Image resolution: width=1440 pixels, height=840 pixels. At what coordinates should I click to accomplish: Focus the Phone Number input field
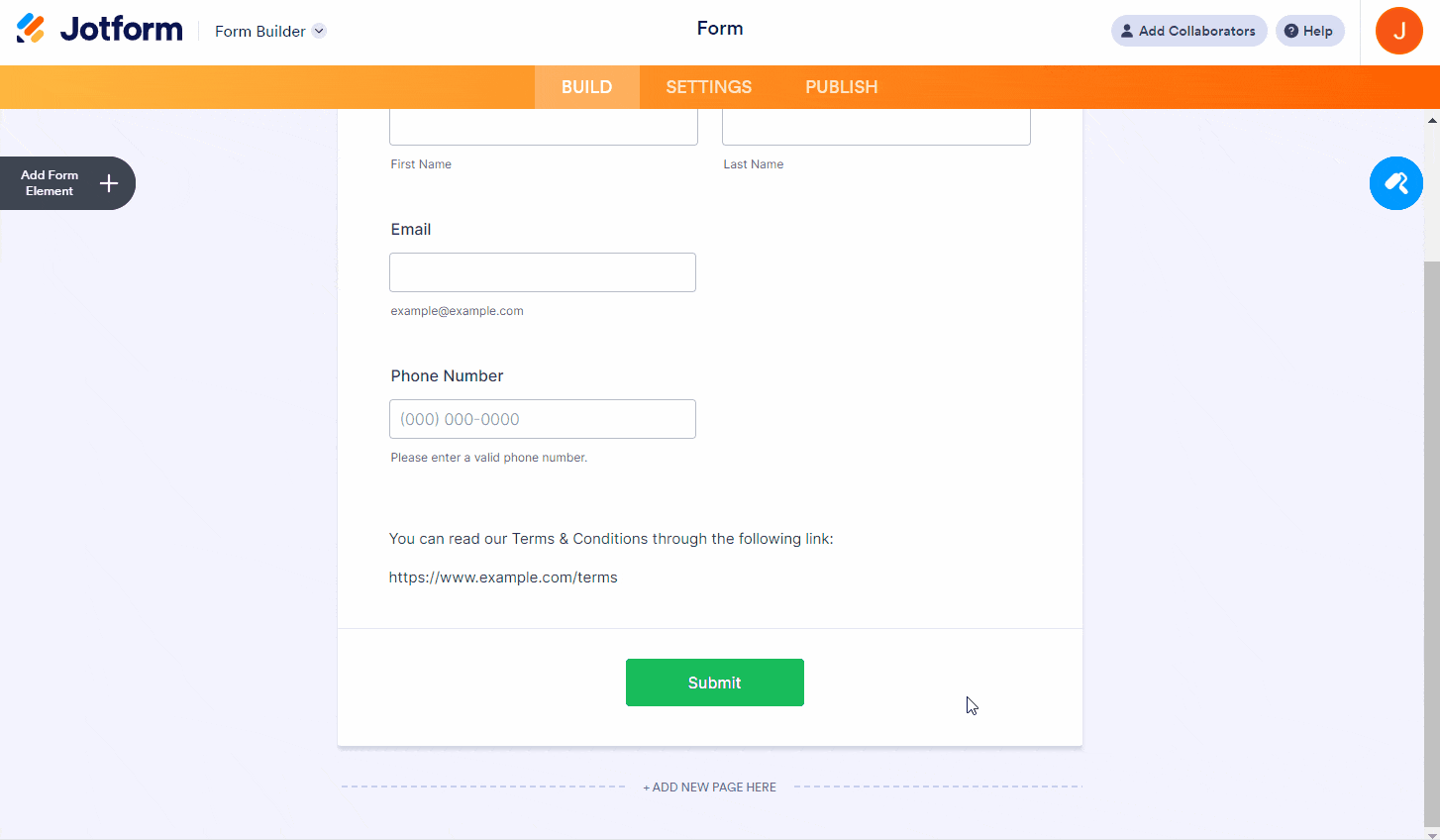[543, 419]
